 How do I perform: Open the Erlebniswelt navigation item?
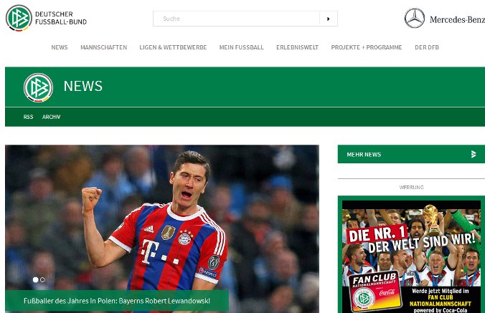click(x=297, y=47)
